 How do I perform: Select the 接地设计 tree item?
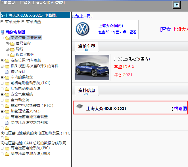pos(18,72)
